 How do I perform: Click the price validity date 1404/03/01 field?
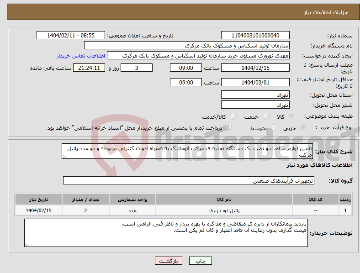(255, 82)
